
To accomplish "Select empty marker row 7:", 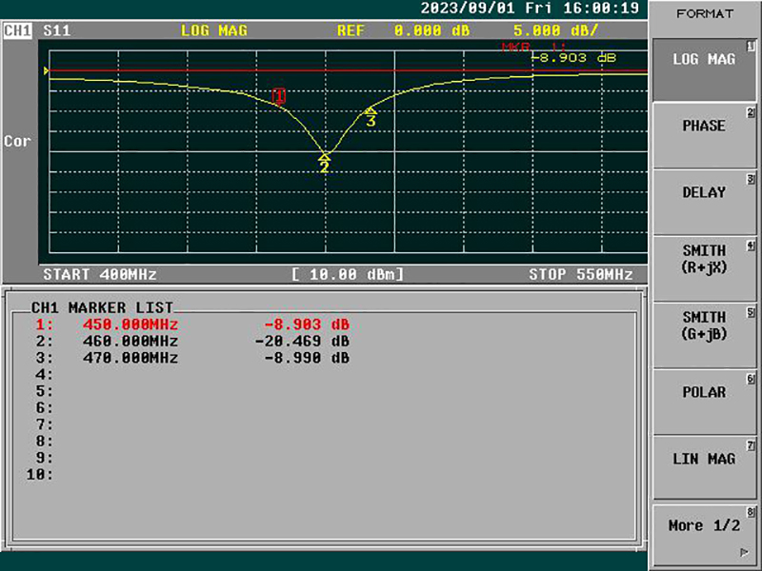I will coord(44,424).
